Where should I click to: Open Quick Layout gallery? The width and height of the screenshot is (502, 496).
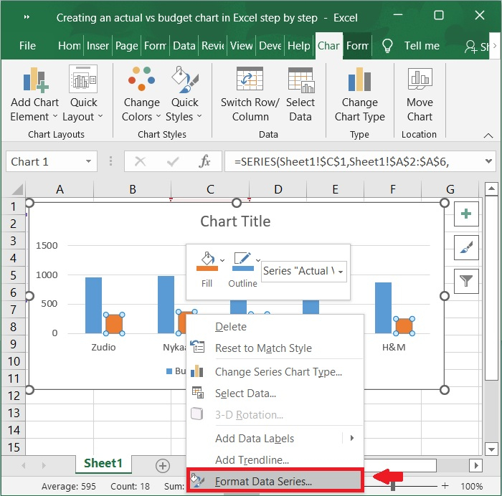83,94
